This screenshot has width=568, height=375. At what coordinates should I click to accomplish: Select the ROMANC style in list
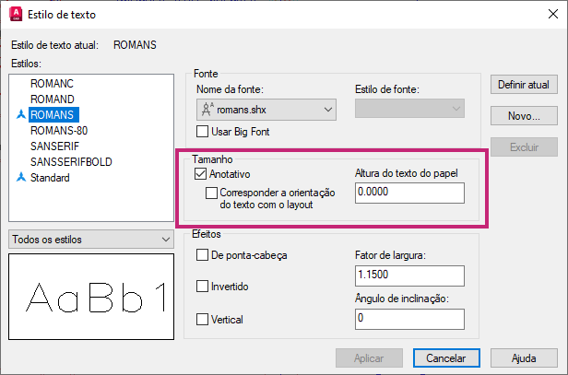tap(53, 84)
